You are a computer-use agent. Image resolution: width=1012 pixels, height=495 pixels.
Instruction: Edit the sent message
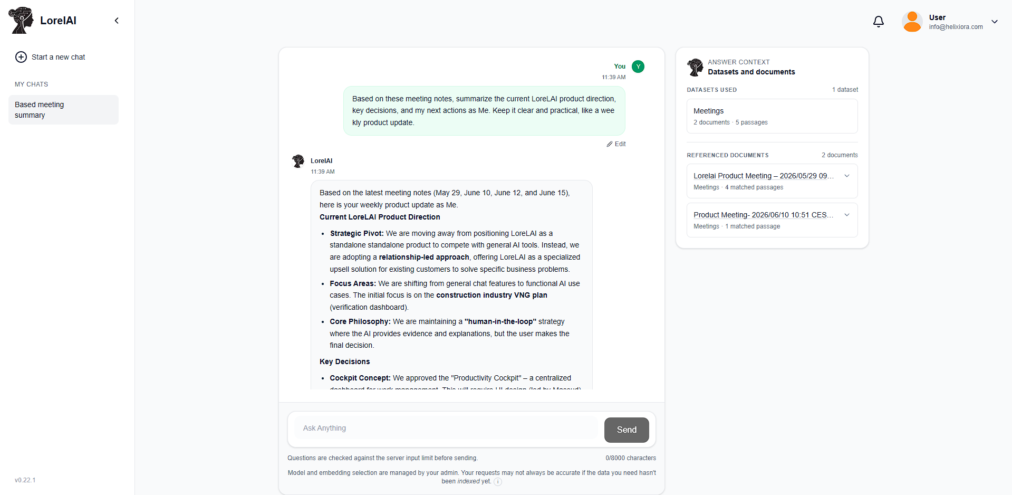[616, 144]
